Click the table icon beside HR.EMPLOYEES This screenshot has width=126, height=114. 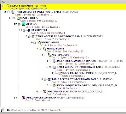pyautogui.click(x=13, y=12)
